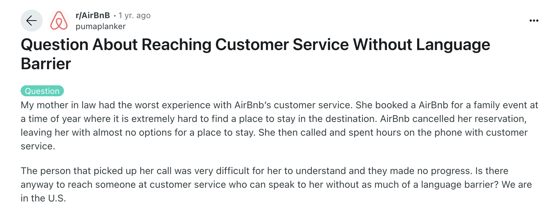Click the '1 yr. ago' timestamp
The image size is (545, 209).
tap(134, 15)
